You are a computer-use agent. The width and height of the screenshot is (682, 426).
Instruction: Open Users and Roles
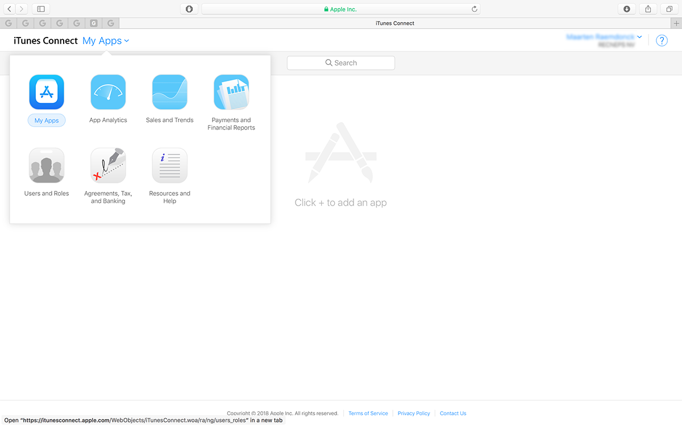coord(47,165)
